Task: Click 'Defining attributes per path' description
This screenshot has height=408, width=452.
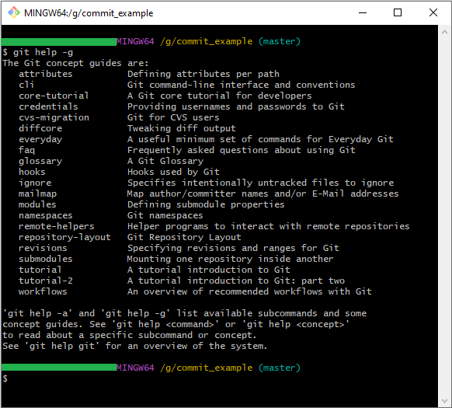Action: (203, 74)
